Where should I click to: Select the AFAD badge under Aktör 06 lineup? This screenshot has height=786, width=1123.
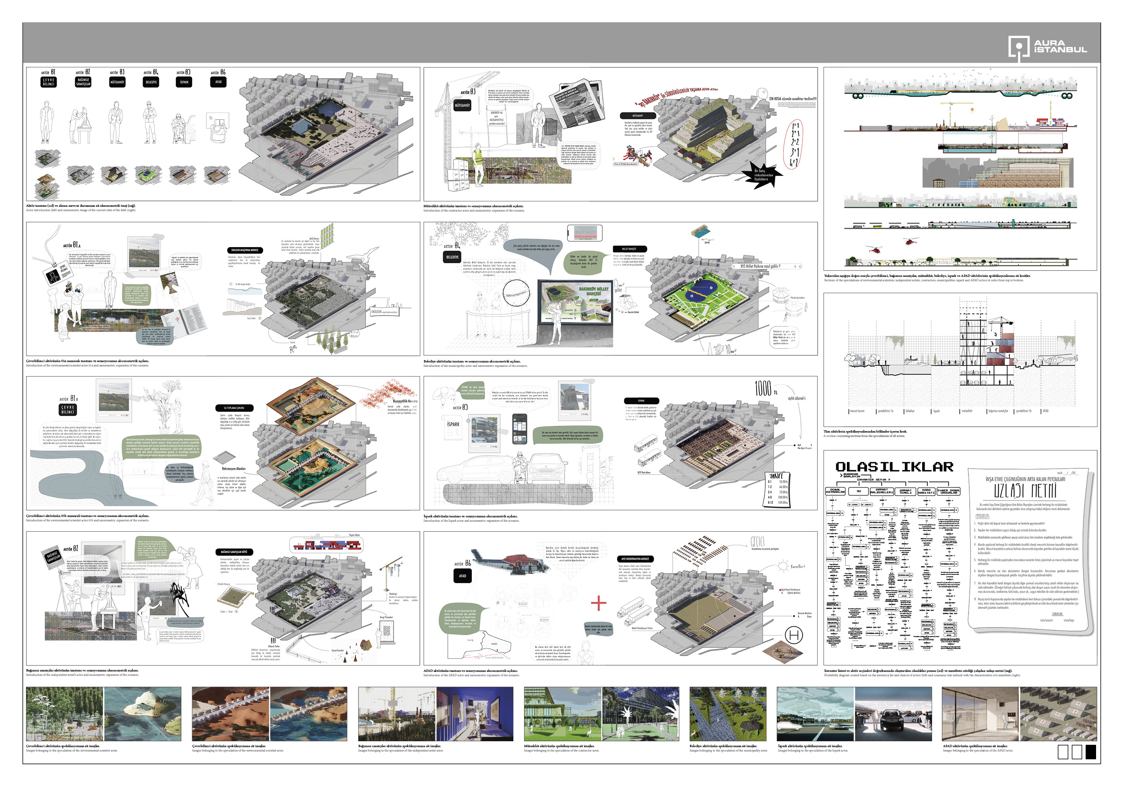[218, 82]
